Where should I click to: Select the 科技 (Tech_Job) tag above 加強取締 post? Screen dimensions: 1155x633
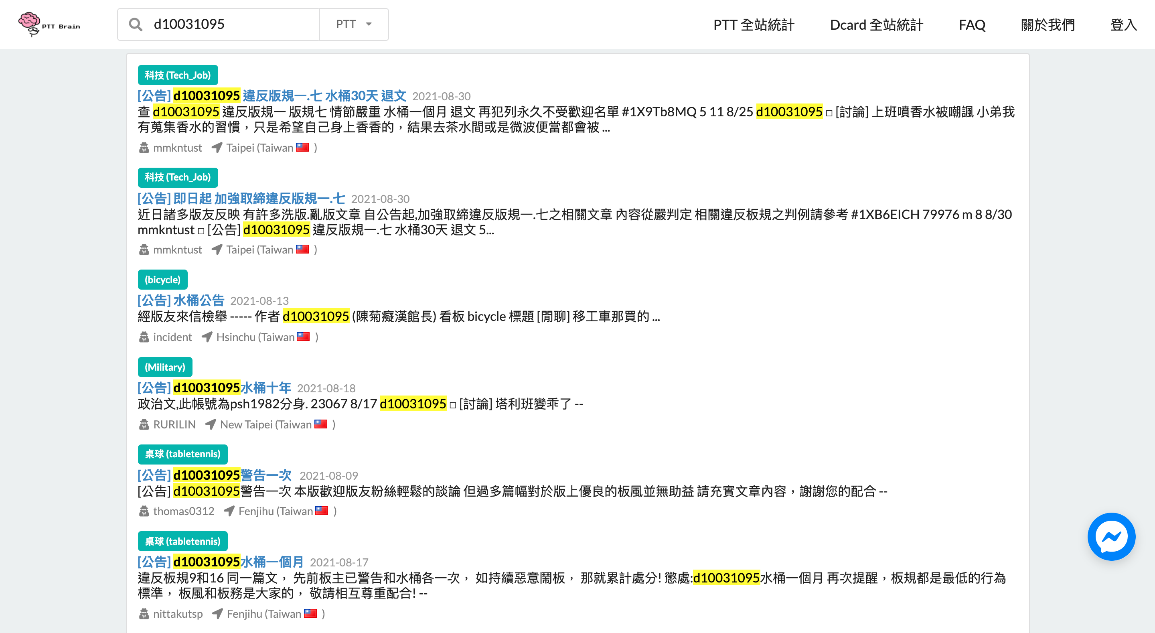pos(178,177)
